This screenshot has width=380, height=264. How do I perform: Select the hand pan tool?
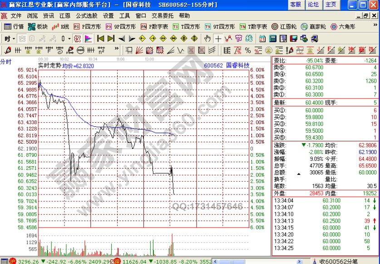click(x=207, y=39)
